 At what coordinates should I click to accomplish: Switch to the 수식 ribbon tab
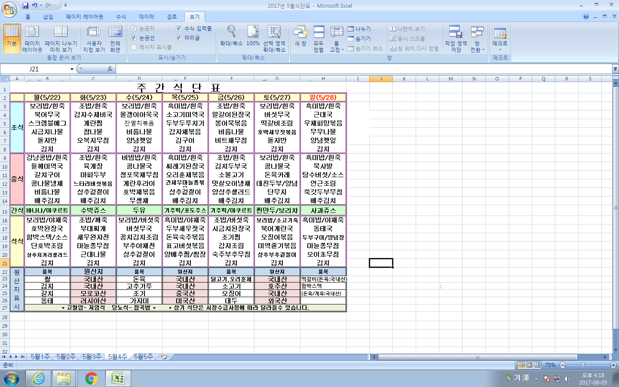121,17
